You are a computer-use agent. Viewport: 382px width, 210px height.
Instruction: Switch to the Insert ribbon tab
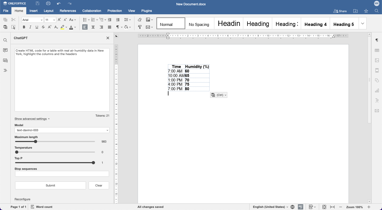coord(33,11)
